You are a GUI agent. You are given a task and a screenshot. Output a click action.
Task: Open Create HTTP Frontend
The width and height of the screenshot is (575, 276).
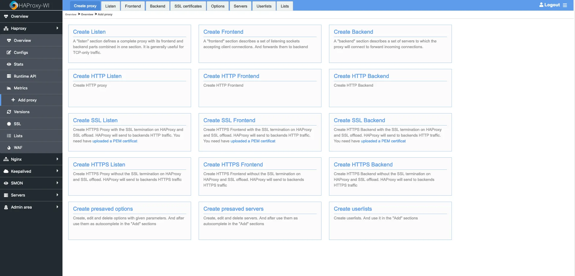[231, 76]
